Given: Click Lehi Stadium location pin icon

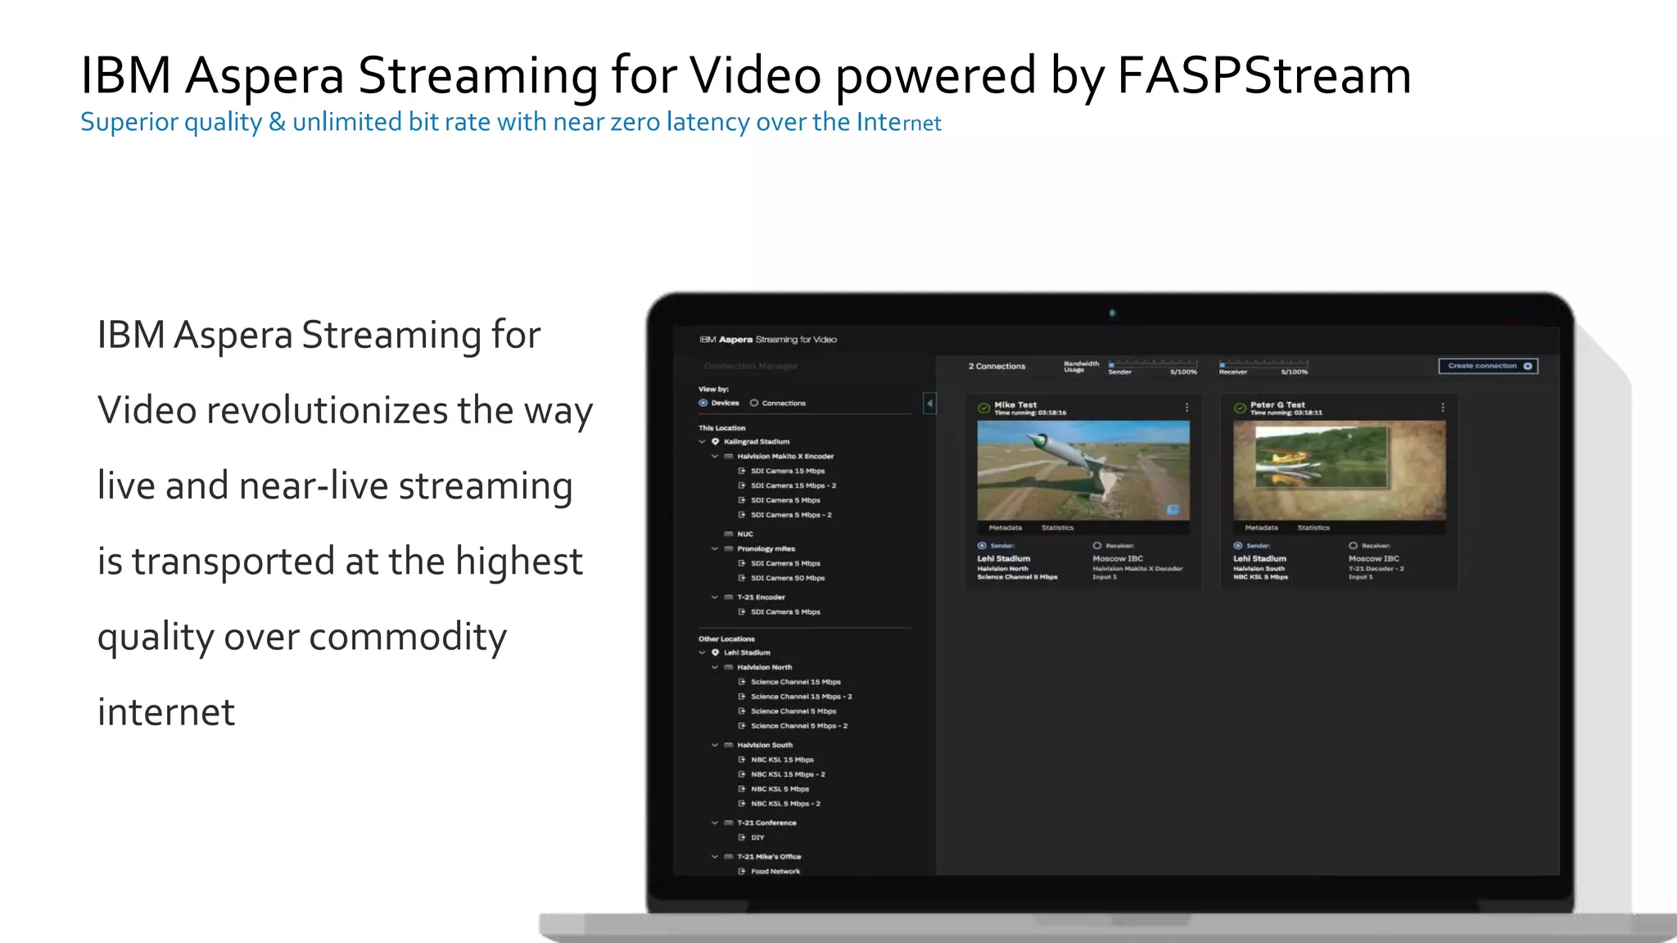Looking at the screenshot, I should pyautogui.click(x=716, y=652).
